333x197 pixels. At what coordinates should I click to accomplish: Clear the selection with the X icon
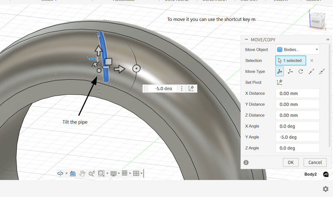[x=312, y=60]
